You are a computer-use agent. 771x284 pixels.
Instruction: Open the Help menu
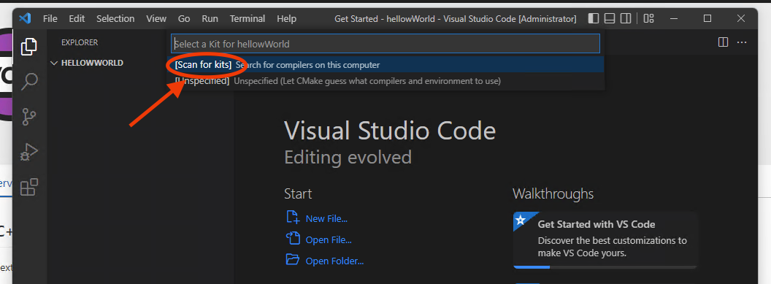click(x=287, y=19)
